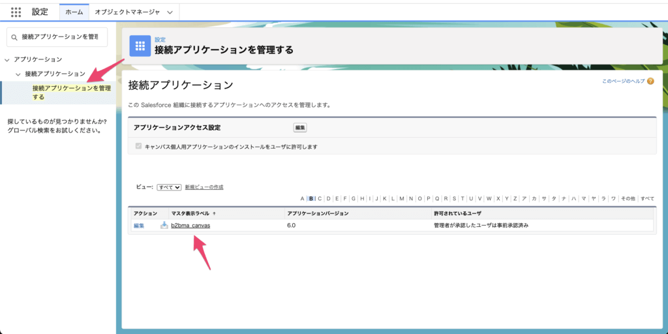Filter list by letter M

[x=402, y=198]
